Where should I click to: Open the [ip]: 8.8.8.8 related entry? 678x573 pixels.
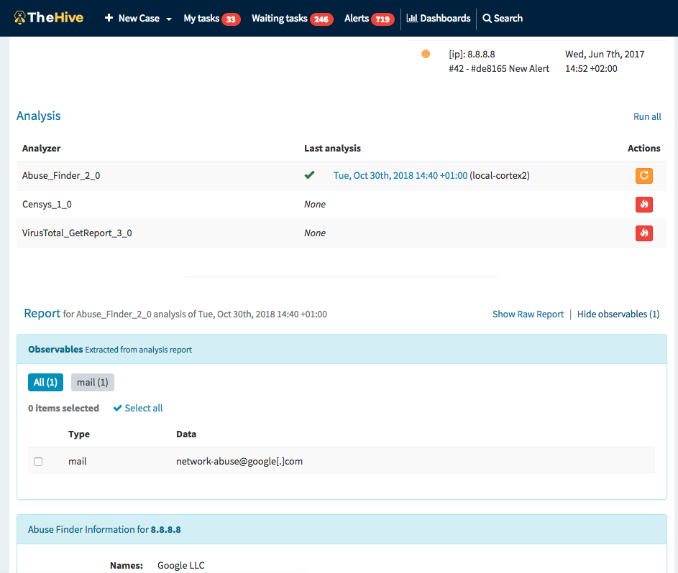point(472,54)
